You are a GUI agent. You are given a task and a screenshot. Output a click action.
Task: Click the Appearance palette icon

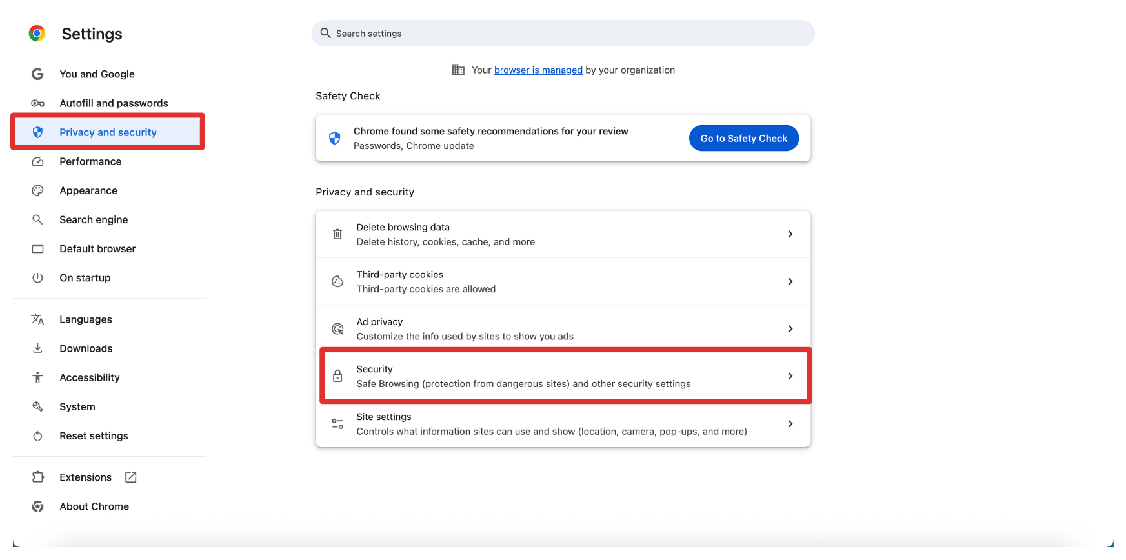[38, 190]
